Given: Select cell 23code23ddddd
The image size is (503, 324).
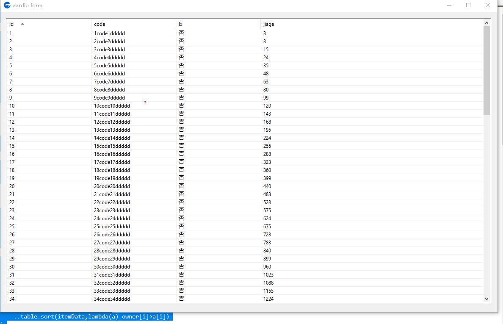Looking at the screenshot, I should click(x=112, y=210).
